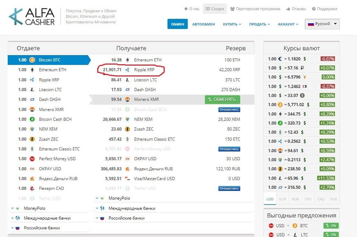357x237 pixels.
Task: Select the Ethereum Classic ETC row in Получаете
Action: pyautogui.click(x=173, y=139)
